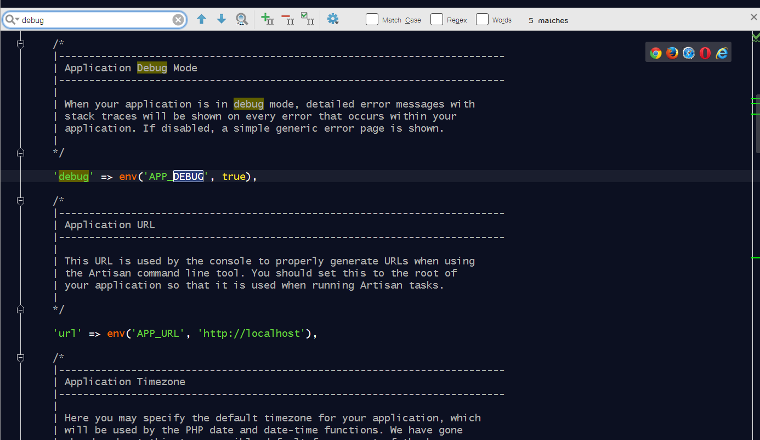Viewport: 760px width, 440px height.
Task: Enable the Words checkbox
Action: pos(482,19)
